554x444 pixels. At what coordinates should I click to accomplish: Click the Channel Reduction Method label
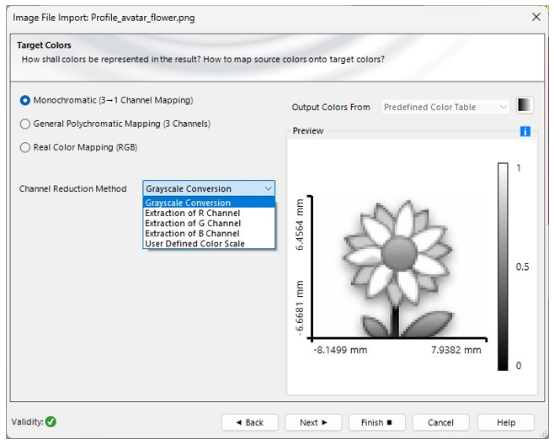pos(72,189)
